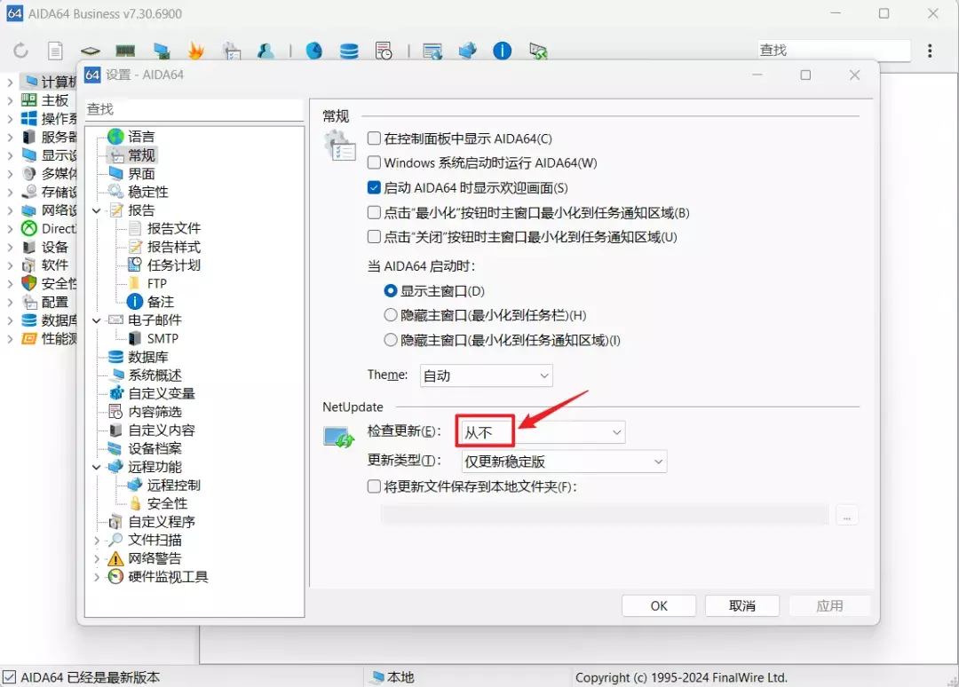Enable 在控制面板中显示 AIDA64 checkbox
959x687 pixels.
point(374,138)
